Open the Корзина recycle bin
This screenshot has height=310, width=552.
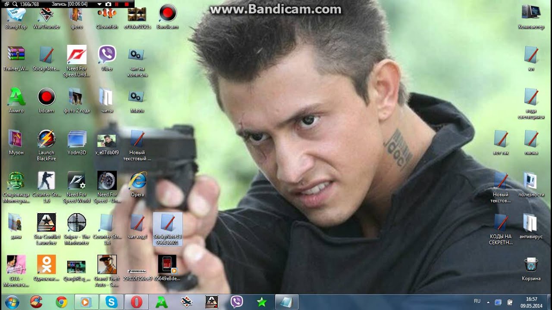tap(531, 269)
